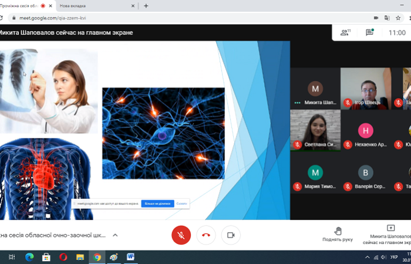The height and width of the screenshot is (264, 411).
Task: Open Microsoft Word from the taskbar
Action: [x=130, y=257]
